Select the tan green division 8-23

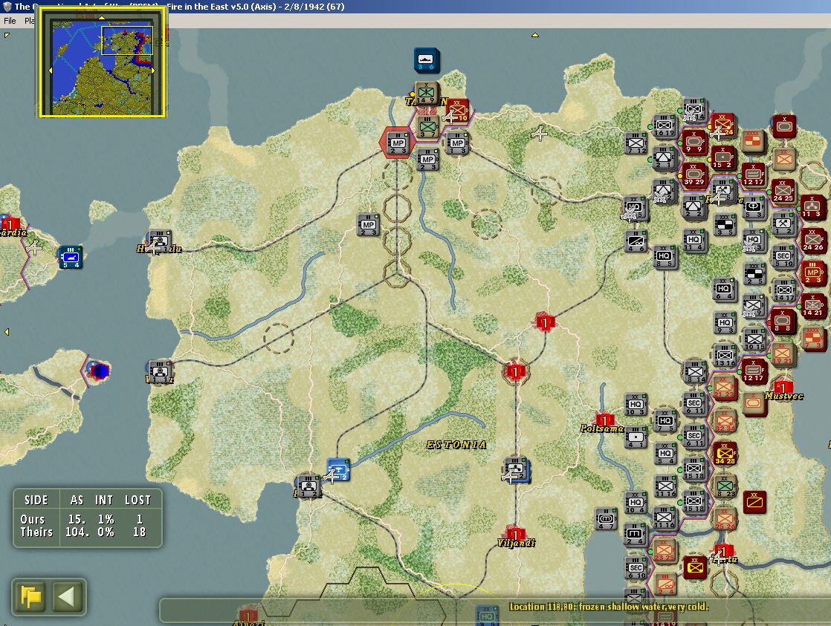(x=725, y=486)
